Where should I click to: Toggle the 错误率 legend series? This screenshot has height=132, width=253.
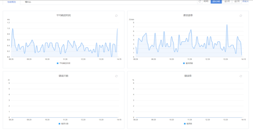pyautogui.click(x=188, y=124)
